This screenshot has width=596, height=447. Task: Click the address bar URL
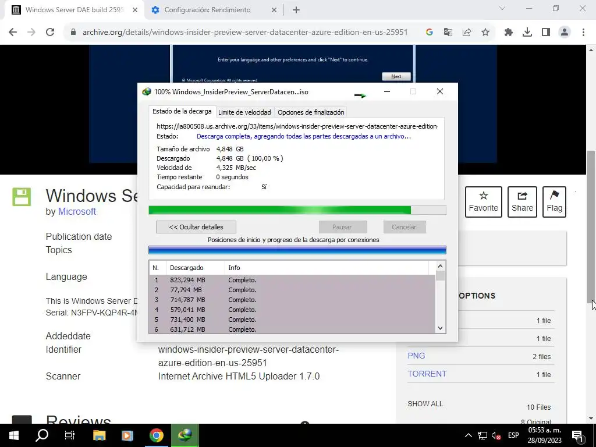(x=245, y=33)
